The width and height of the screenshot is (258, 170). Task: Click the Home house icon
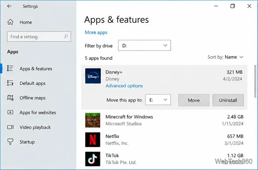coord(10,22)
